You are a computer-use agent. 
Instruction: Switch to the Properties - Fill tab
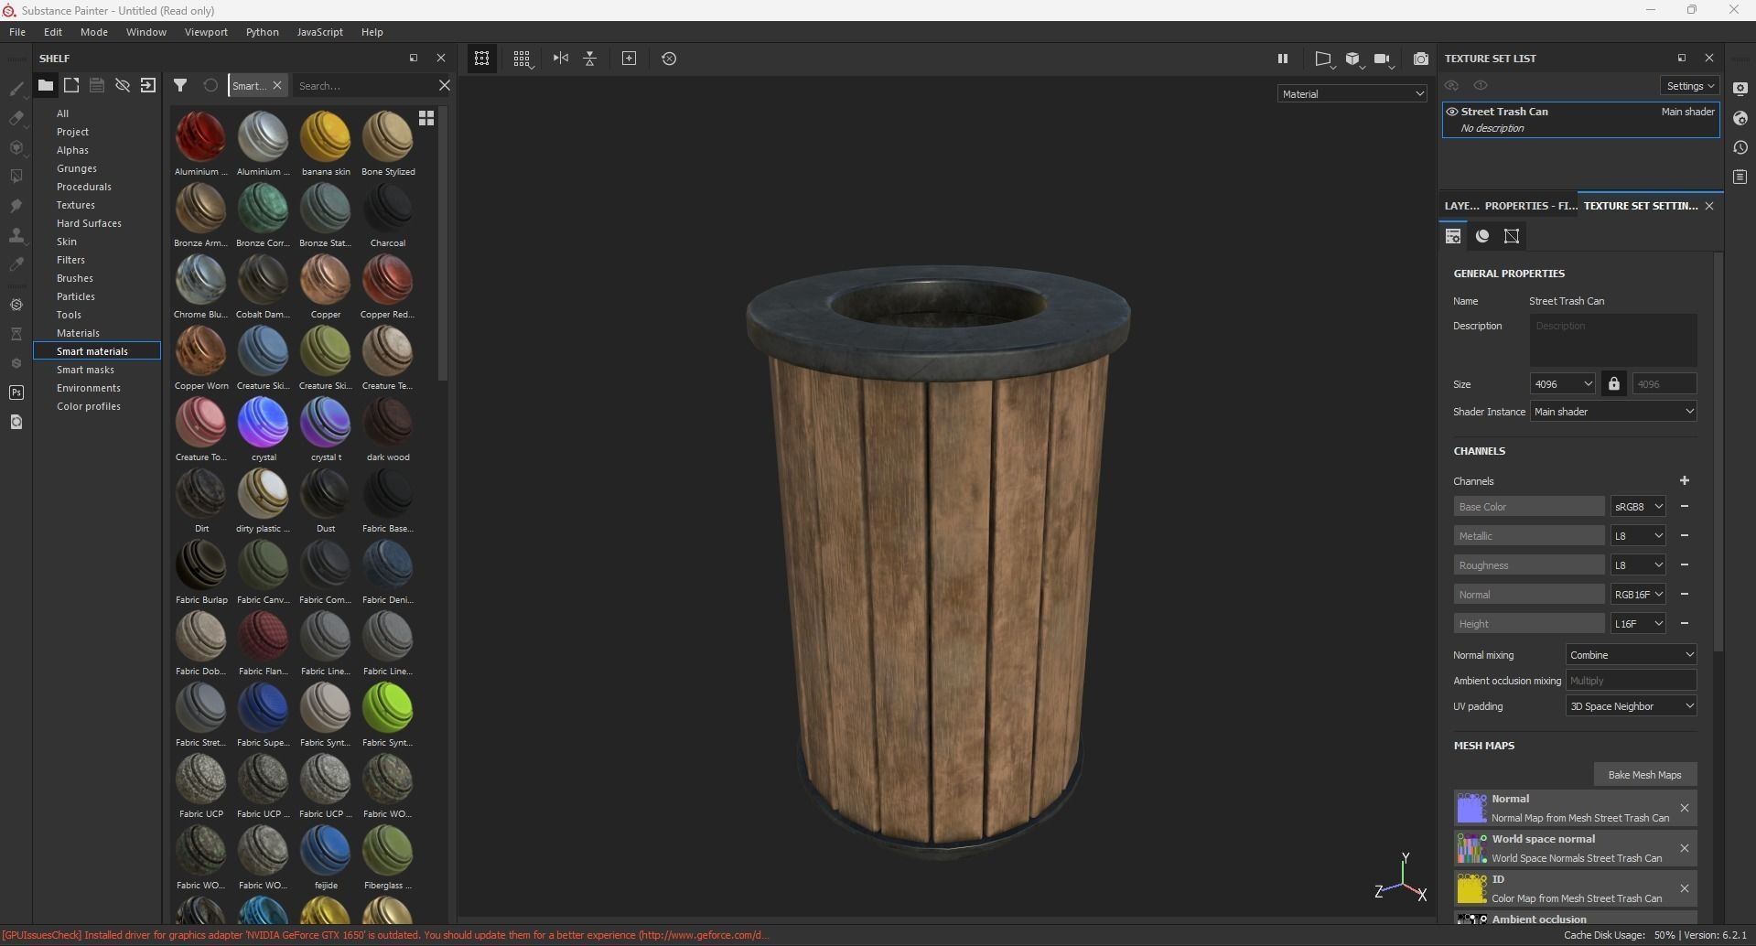[x=1530, y=206]
